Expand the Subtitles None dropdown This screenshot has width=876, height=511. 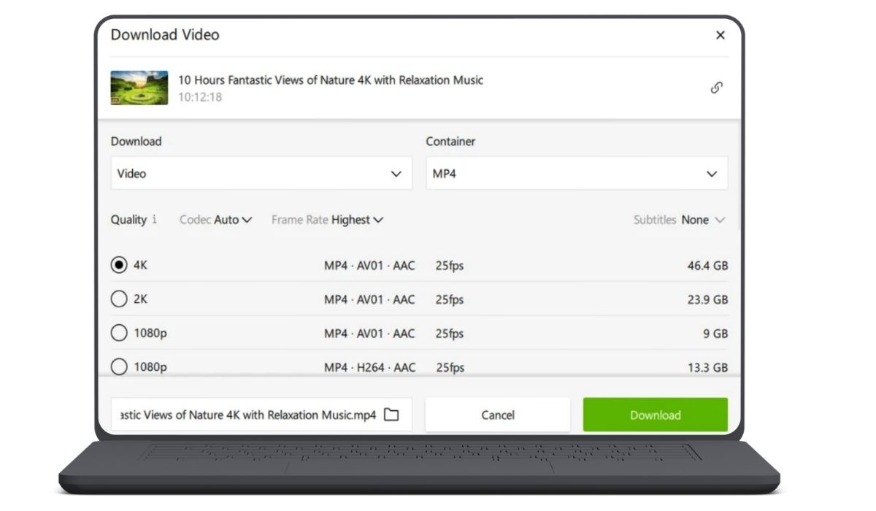click(x=679, y=220)
